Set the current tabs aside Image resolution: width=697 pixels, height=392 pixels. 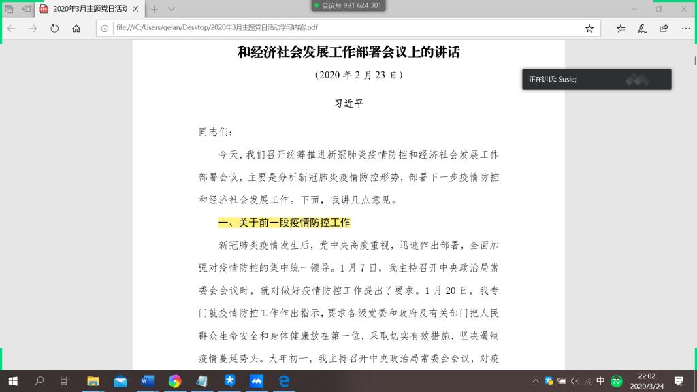[26, 9]
